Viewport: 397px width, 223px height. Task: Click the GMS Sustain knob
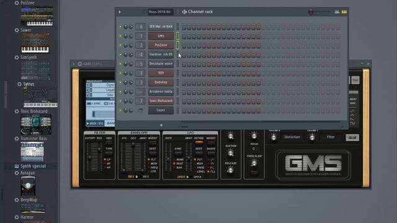click(230, 153)
